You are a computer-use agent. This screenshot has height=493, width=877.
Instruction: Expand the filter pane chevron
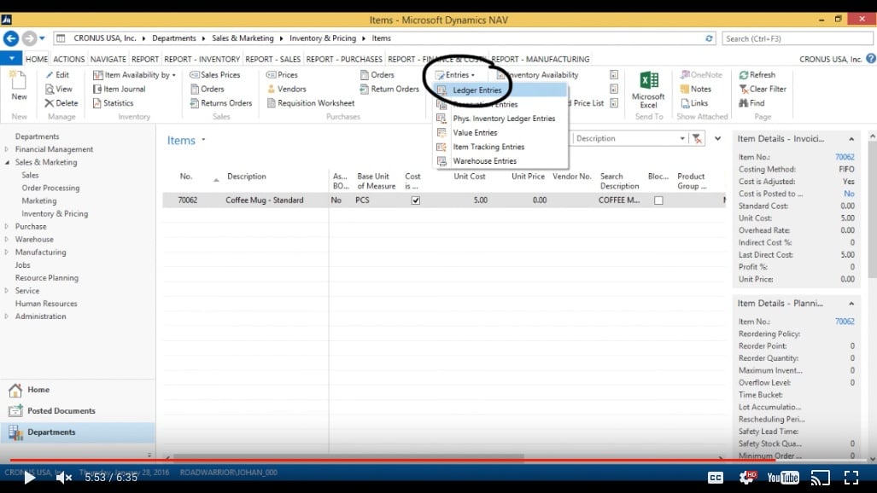tap(717, 139)
